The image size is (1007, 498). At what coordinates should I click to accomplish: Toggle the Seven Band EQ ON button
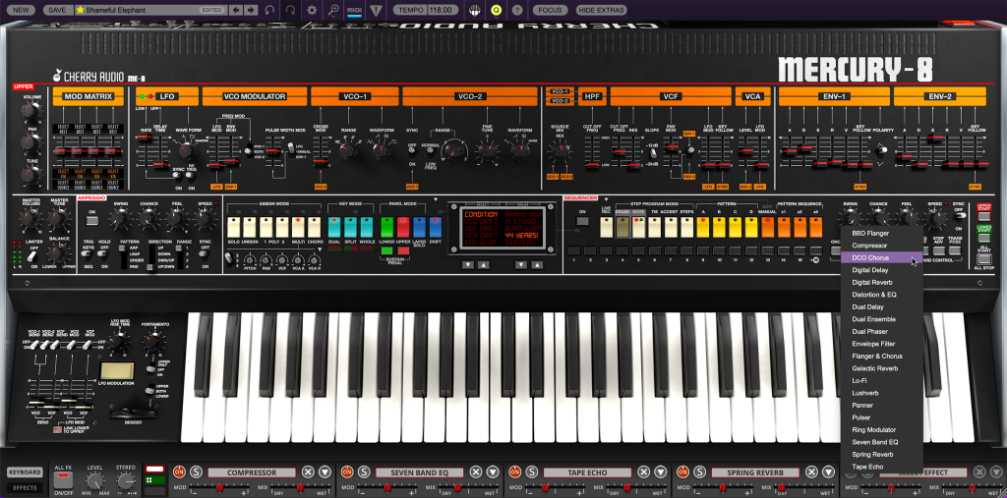tap(347, 471)
